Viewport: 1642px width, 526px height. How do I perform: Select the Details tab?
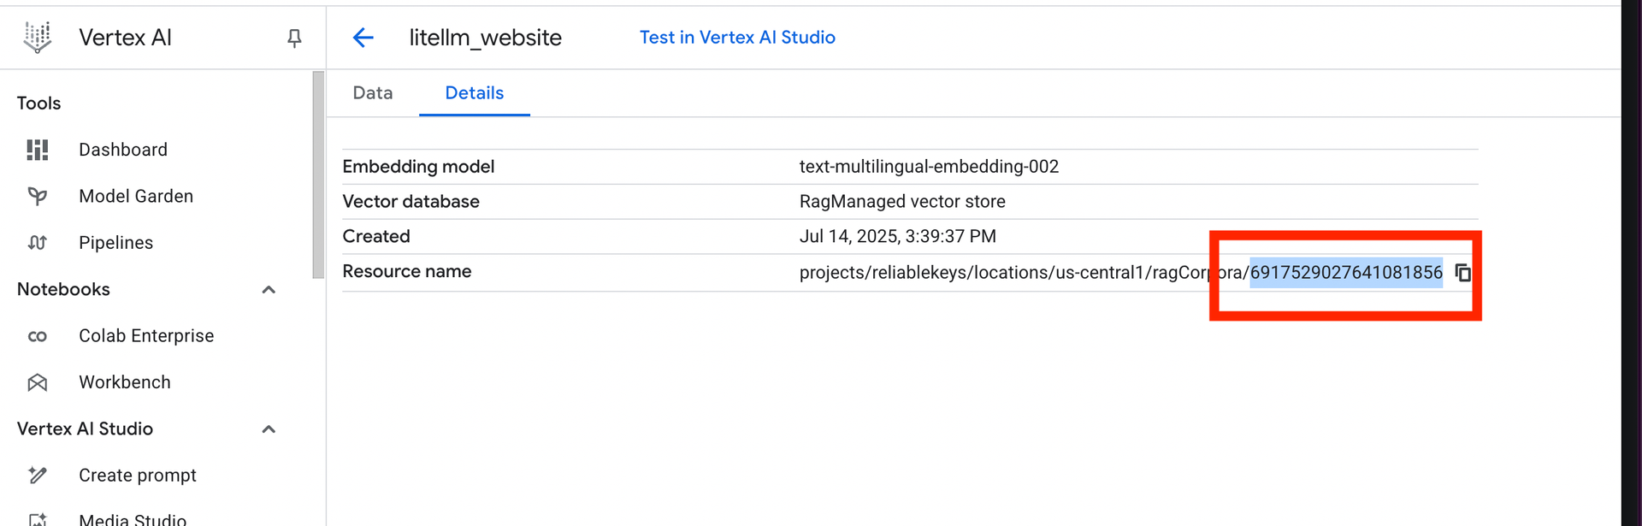[x=474, y=92]
